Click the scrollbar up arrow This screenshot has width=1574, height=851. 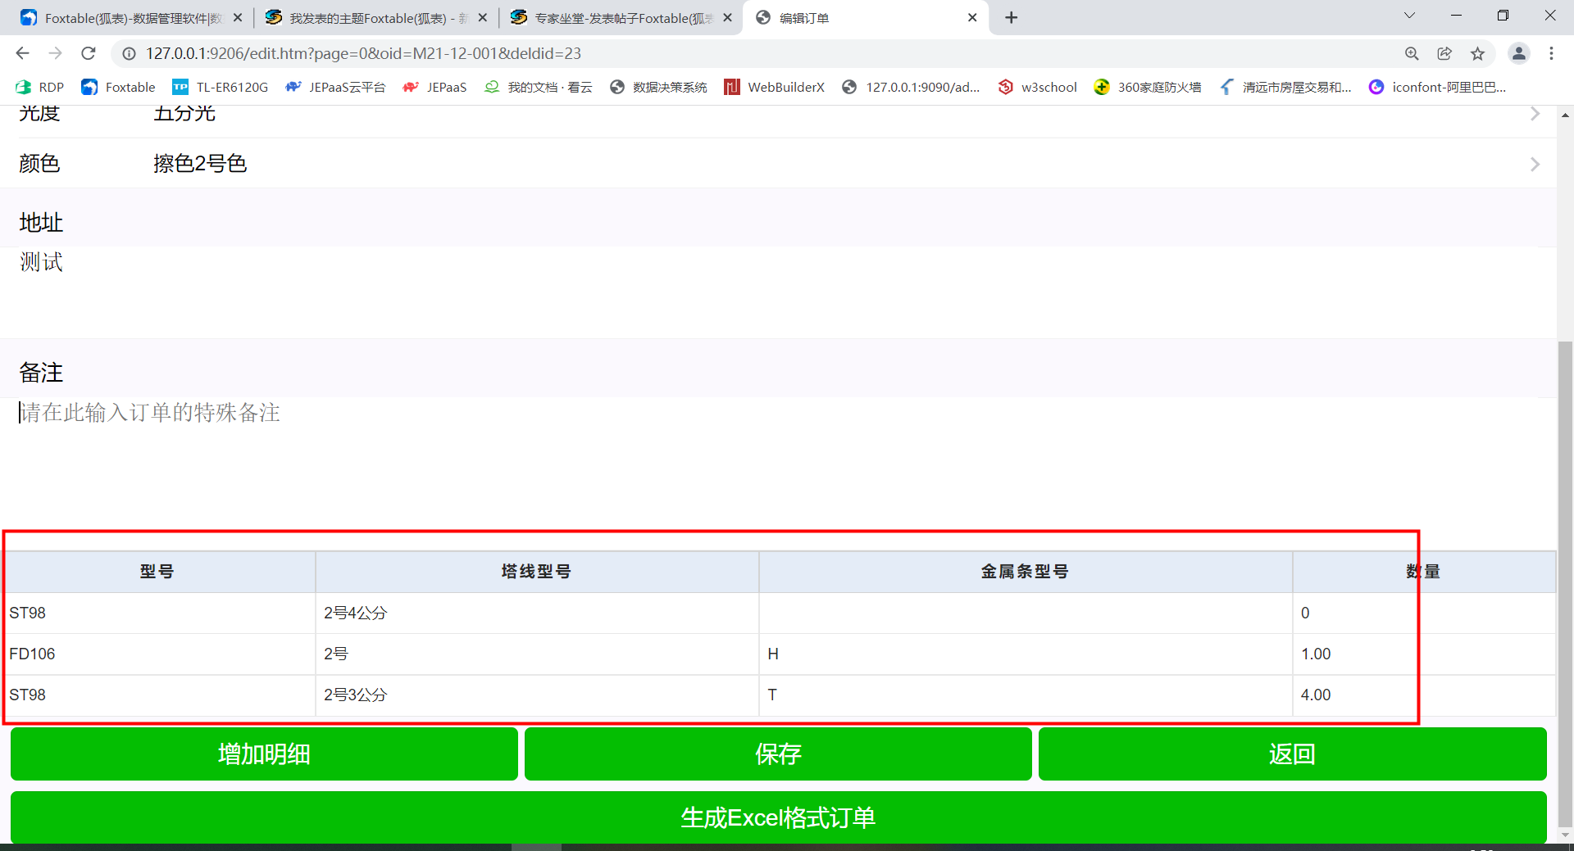(x=1565, y=115)
